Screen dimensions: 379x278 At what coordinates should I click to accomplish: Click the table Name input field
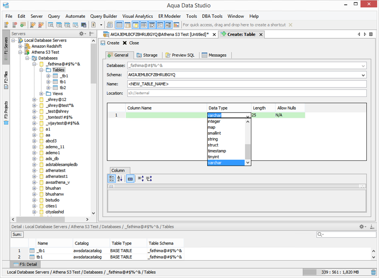click(247, 84)
